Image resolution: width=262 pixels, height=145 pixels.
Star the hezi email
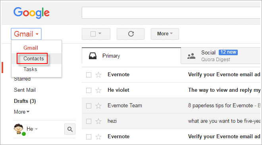98,121
